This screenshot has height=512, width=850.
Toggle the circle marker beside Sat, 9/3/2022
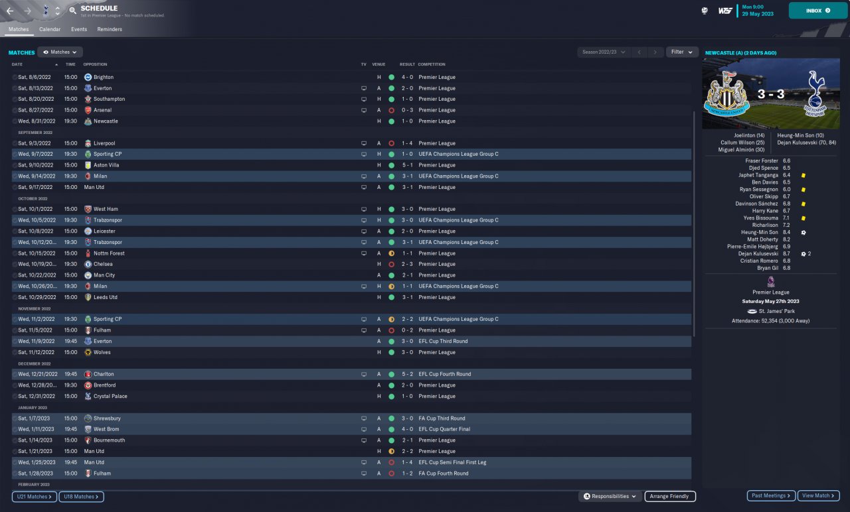[15, 143]
